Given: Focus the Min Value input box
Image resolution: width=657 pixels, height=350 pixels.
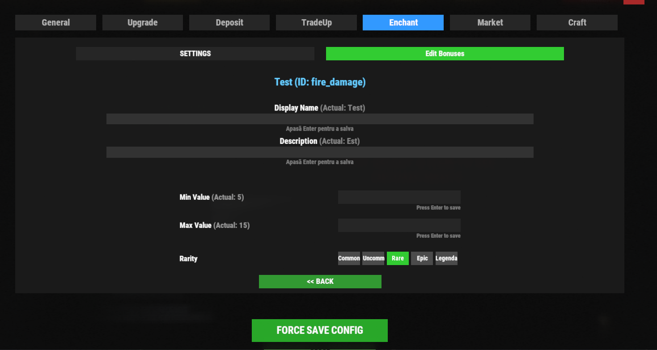Looking at the screenshot, I should pyautogui.click(x=399, y=197).
